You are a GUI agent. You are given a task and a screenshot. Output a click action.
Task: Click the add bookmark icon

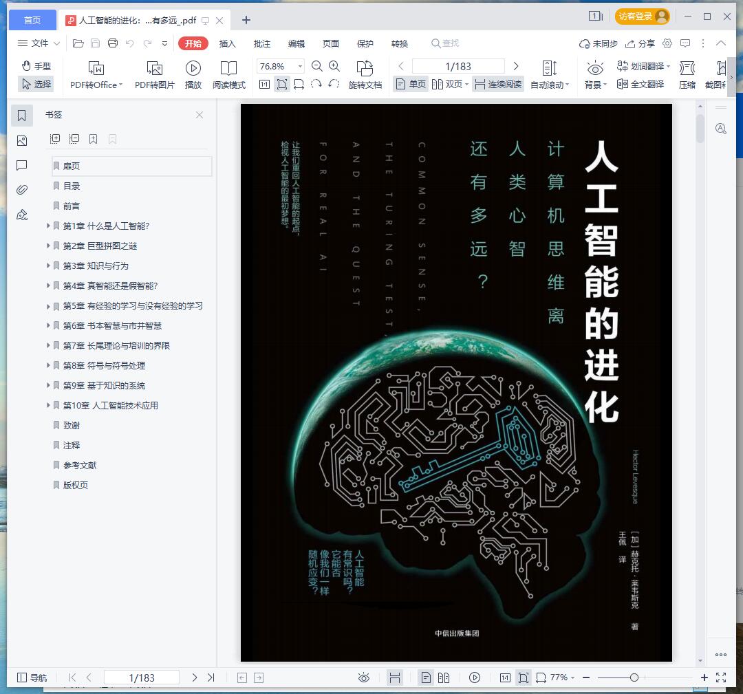coord(94,139)
